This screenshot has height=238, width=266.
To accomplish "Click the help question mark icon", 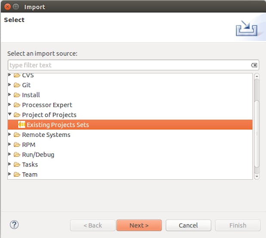I will point(14,225).
